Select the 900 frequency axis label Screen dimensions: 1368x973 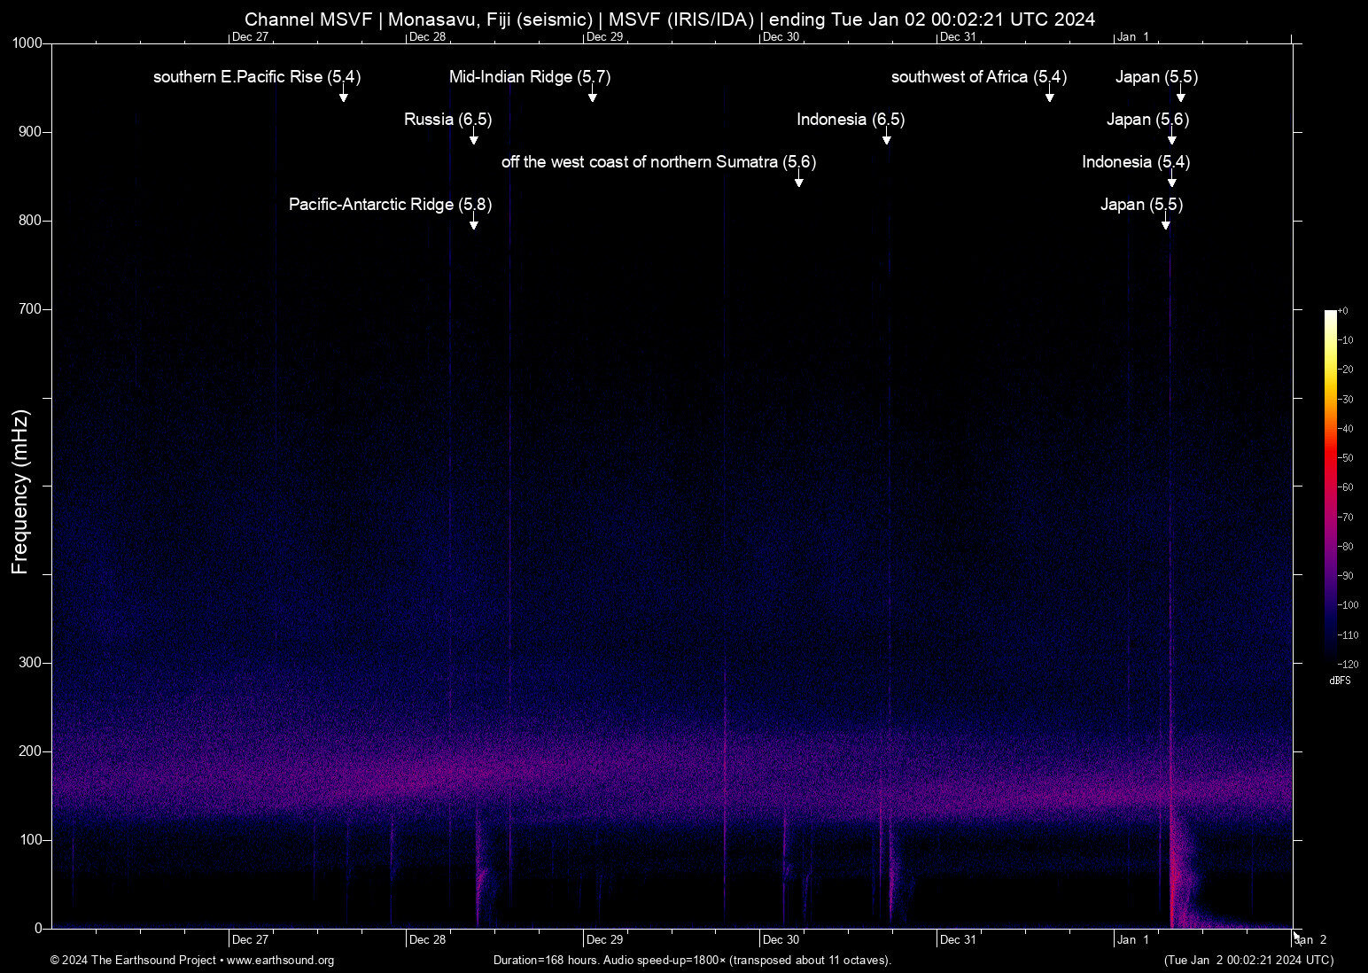pyautogui.click(x=31, y=132)
